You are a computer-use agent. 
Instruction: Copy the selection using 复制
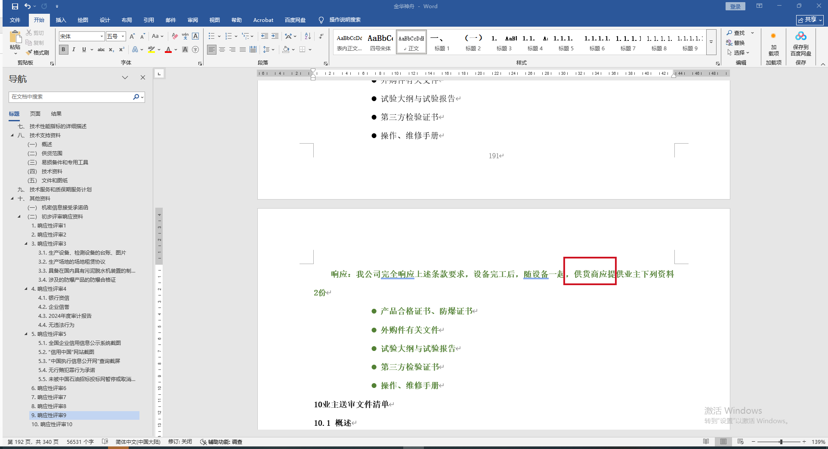click(35, 43)
